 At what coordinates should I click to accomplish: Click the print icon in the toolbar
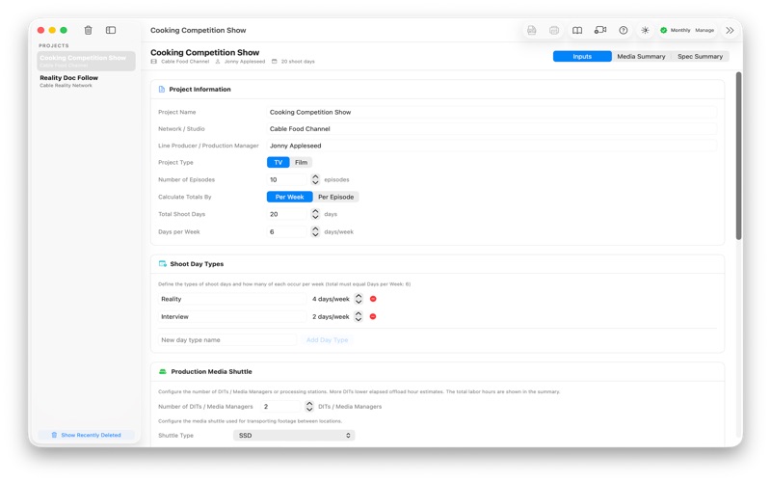[x=554, y=30]
